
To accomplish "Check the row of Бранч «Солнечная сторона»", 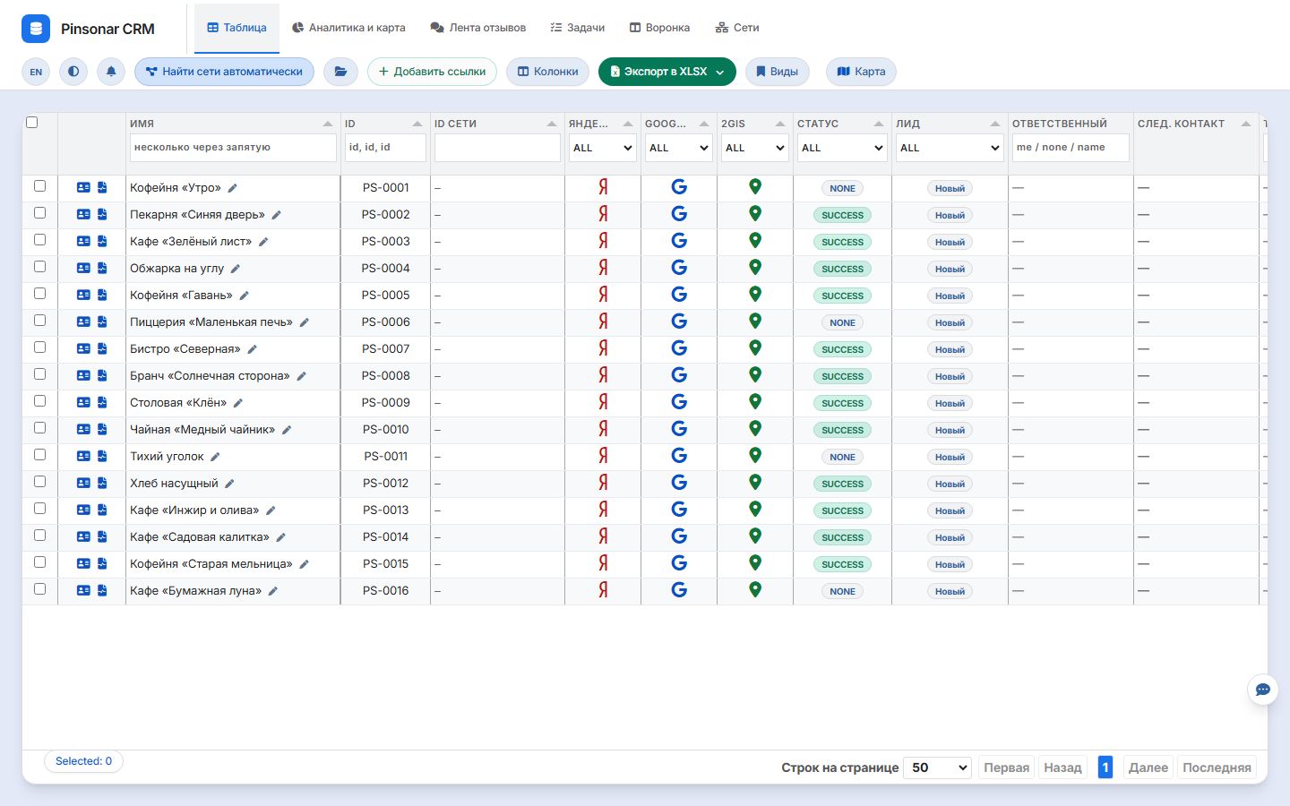I will click(x=39, y=374).
